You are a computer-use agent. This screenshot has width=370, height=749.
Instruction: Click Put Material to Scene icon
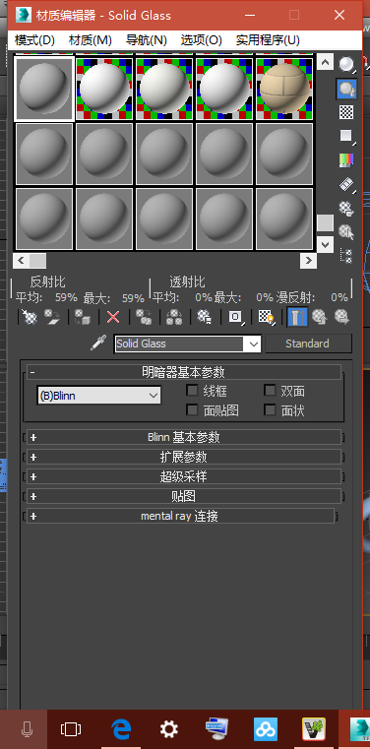[51, 317]
